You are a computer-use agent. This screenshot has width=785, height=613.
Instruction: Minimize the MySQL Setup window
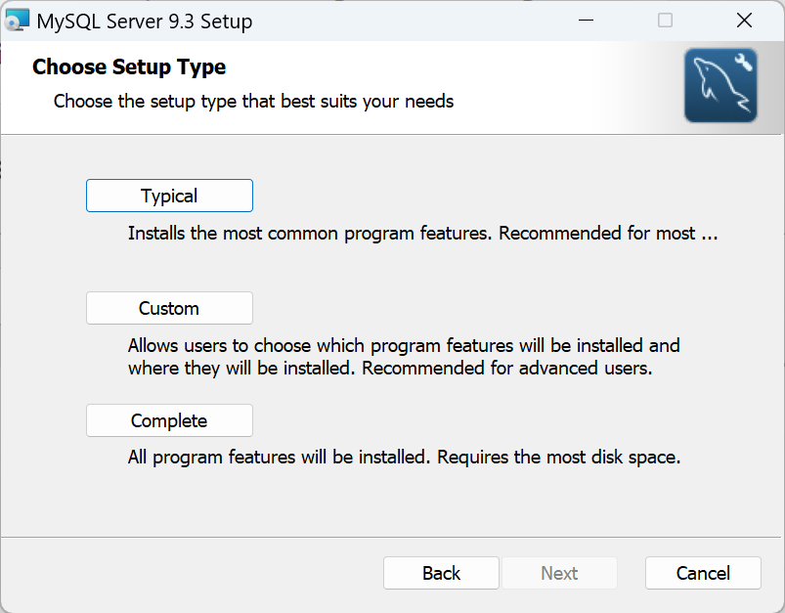[x=587, y=21]
